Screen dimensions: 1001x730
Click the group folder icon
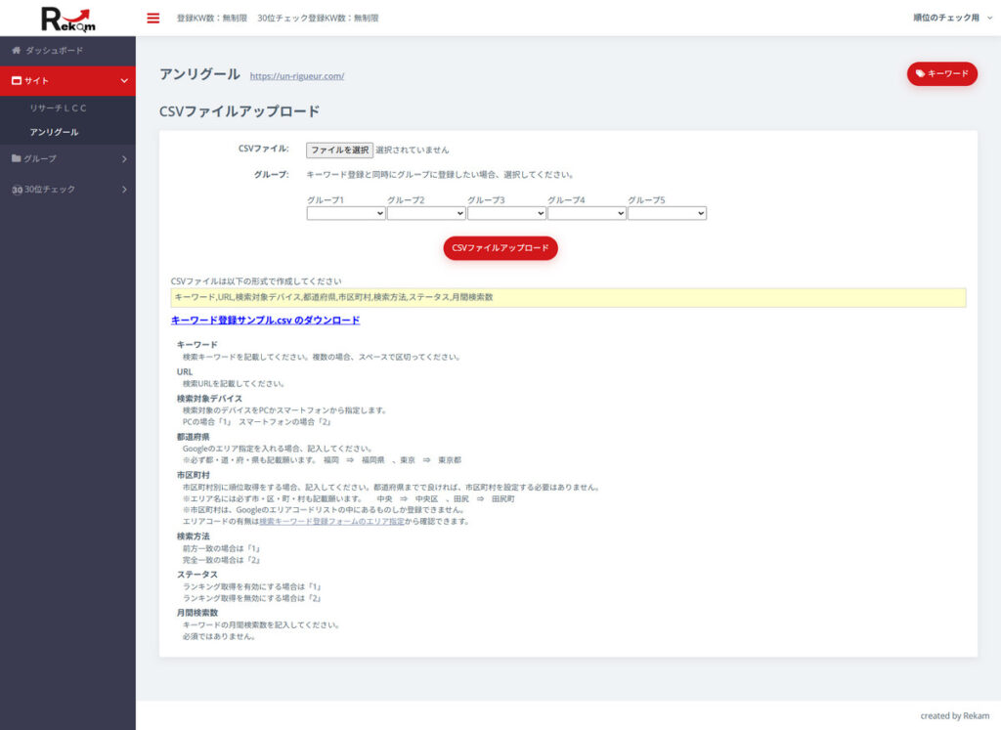pyautogui.click(x=17, y=158)
